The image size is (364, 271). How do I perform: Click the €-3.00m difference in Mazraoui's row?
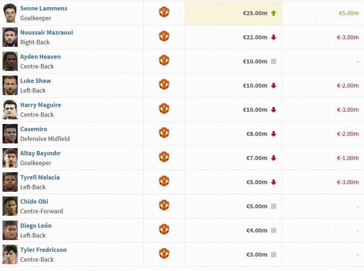coord(348,37)
